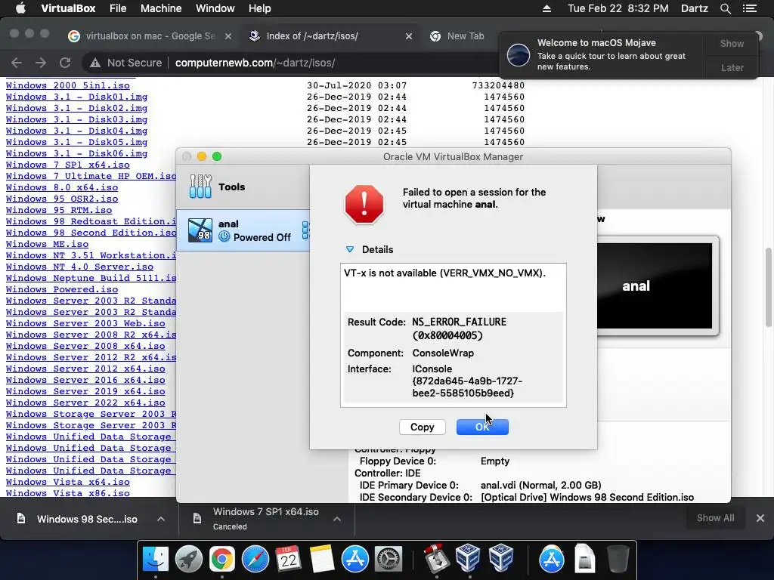Close the Google search tab
774x580 pixels.
[228, 36]
